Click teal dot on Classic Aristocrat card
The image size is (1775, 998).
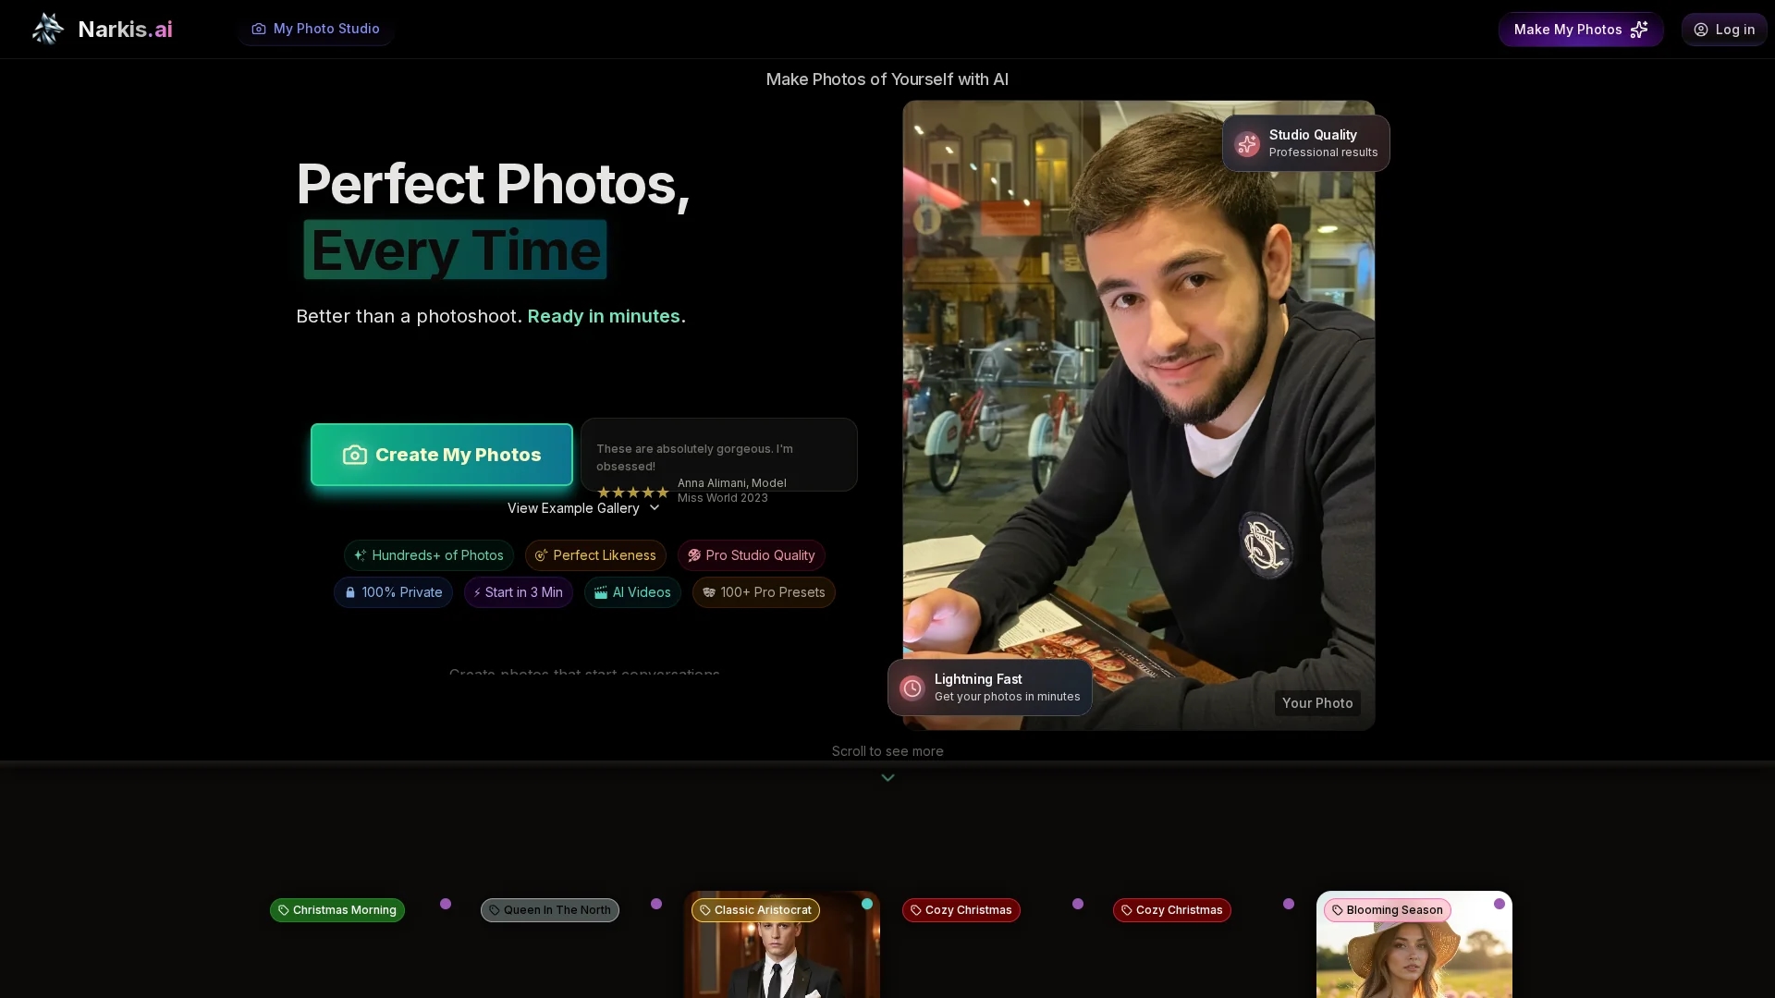[x=867, y=904]
